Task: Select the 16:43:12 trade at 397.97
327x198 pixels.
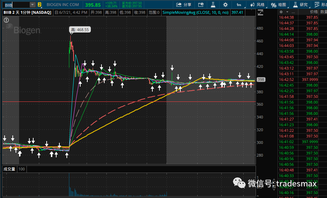Action: point(302,68)
